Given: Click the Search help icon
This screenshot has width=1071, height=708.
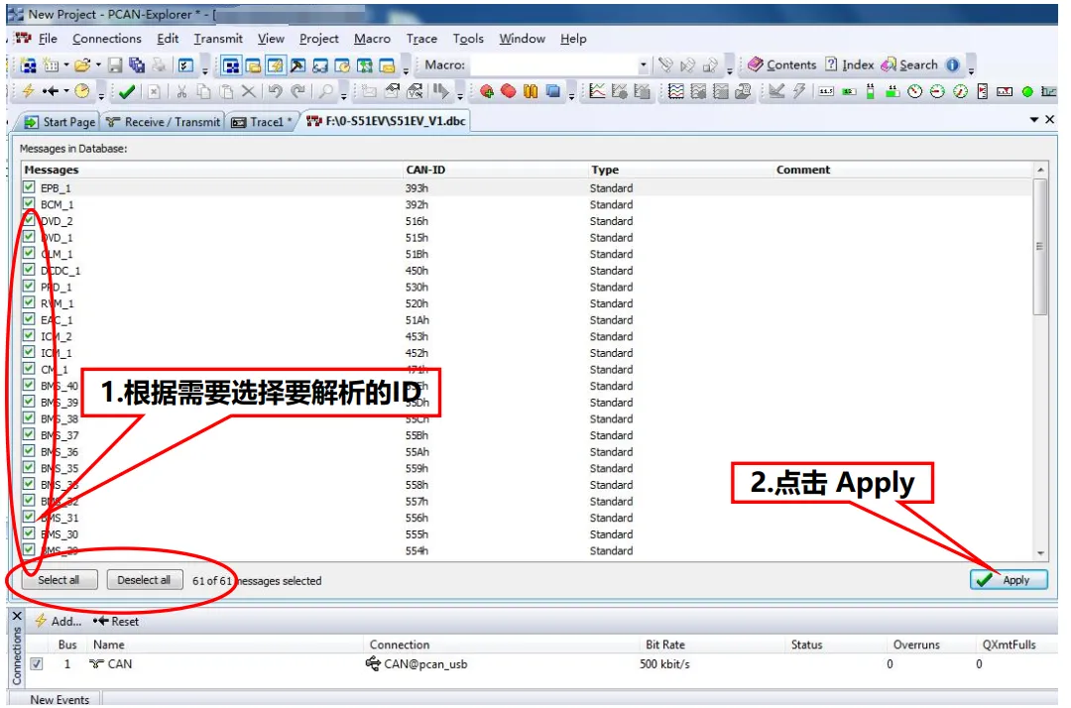Looking at the screenshot, I should tap(888, 64).
